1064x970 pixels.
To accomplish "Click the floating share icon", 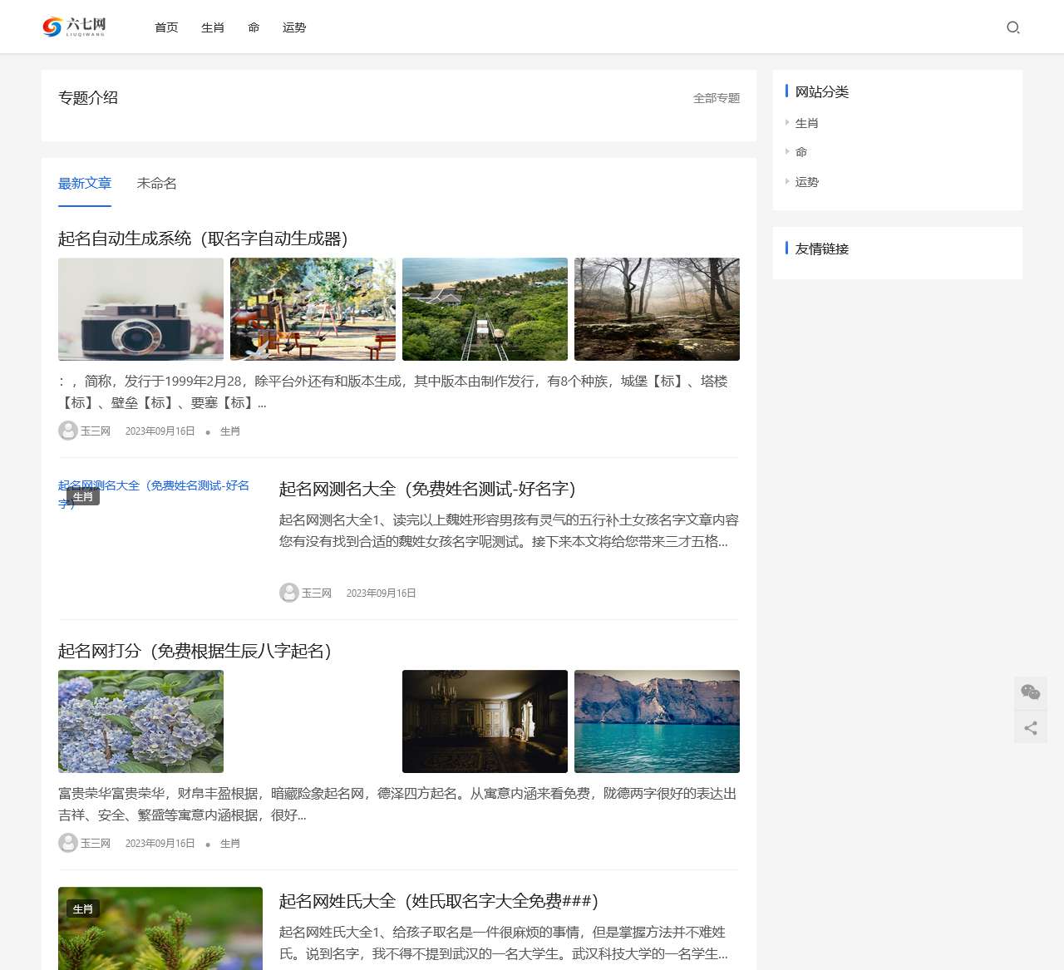I will [1030, 726].
